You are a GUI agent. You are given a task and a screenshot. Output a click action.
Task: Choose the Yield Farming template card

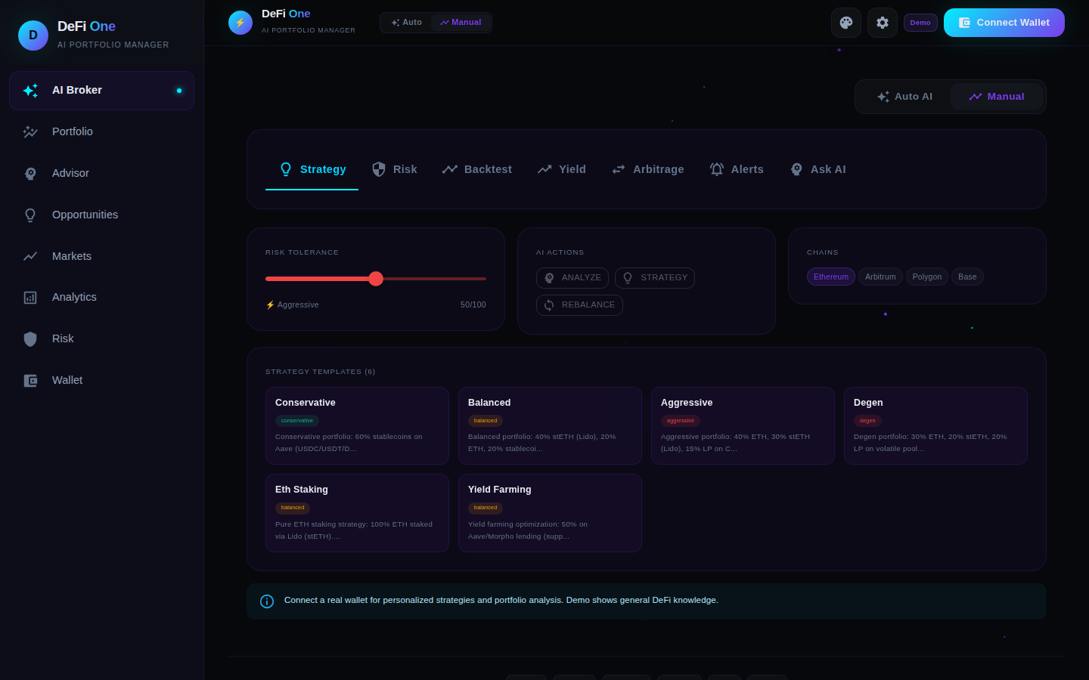[550, 513]
